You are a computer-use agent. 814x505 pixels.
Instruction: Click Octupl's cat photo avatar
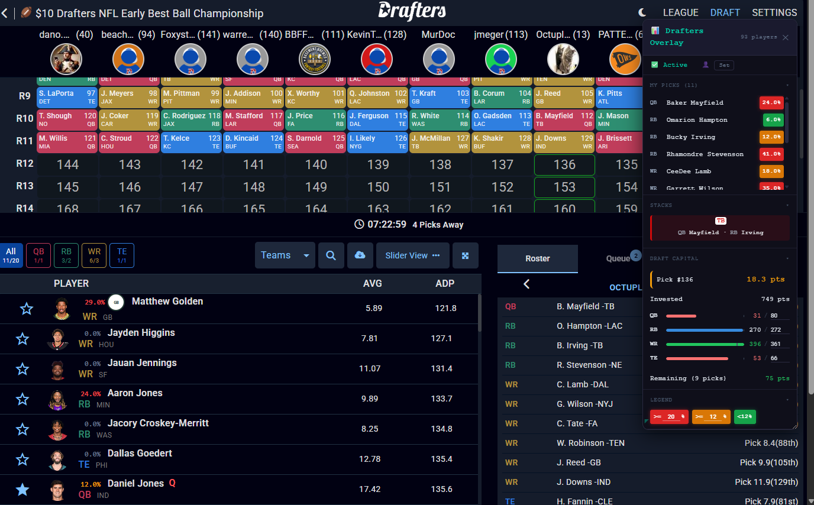pyautogui.click(x=563, y=59)
